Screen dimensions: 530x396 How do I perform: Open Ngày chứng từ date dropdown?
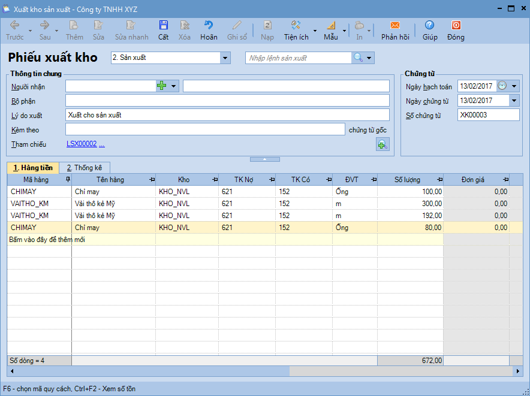pyautogui.click(x=514, y=101)
